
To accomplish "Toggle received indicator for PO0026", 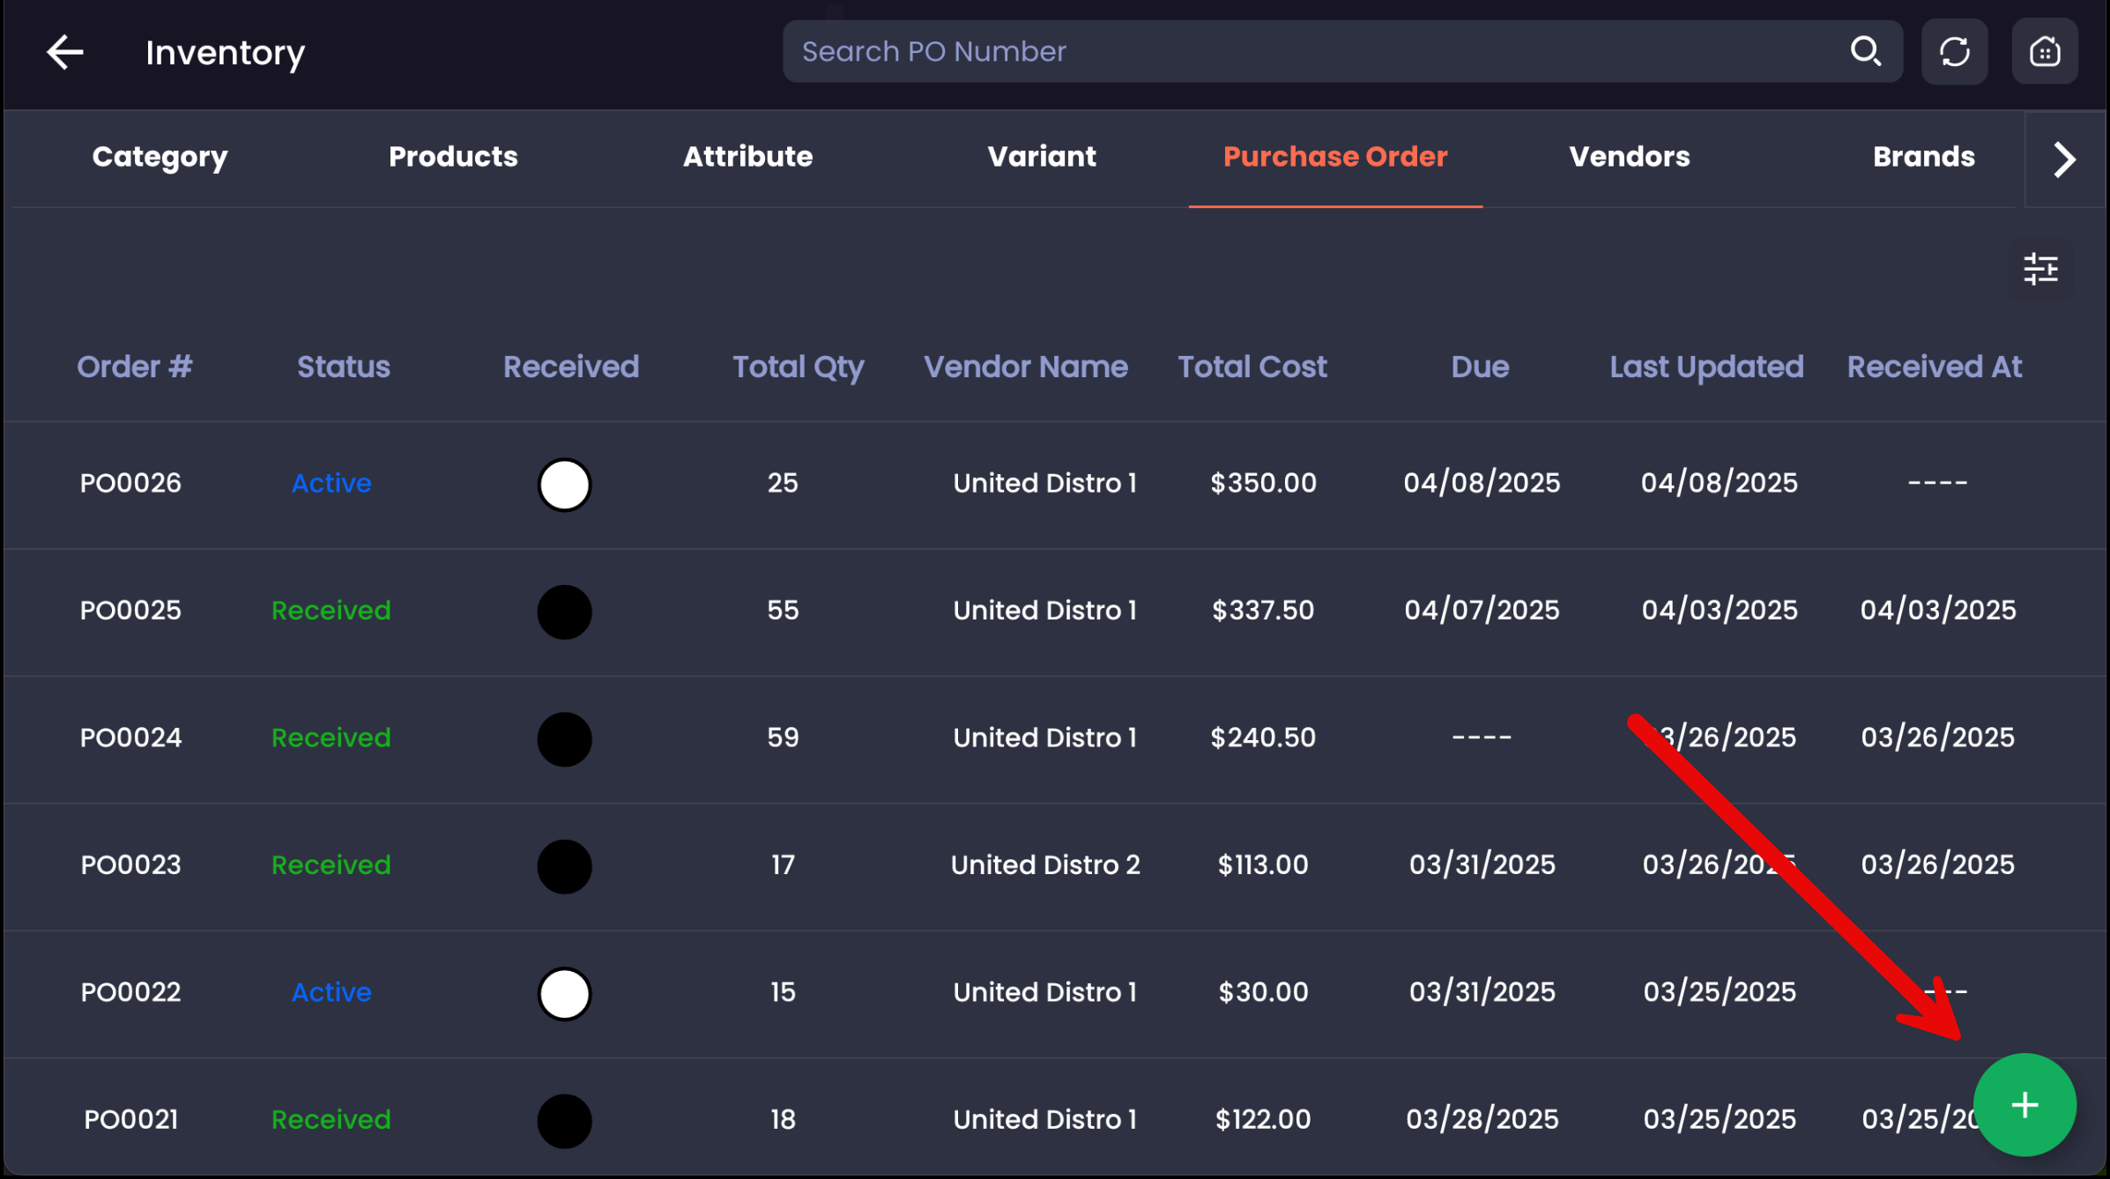I will point(564,485).
